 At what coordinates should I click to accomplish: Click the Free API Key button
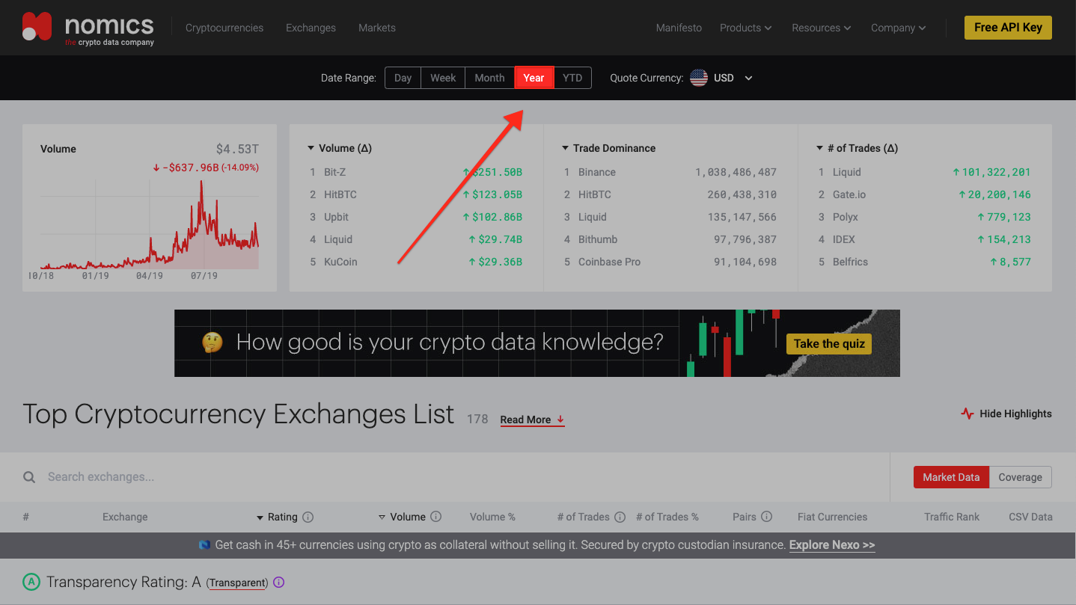coord(1008,28)
